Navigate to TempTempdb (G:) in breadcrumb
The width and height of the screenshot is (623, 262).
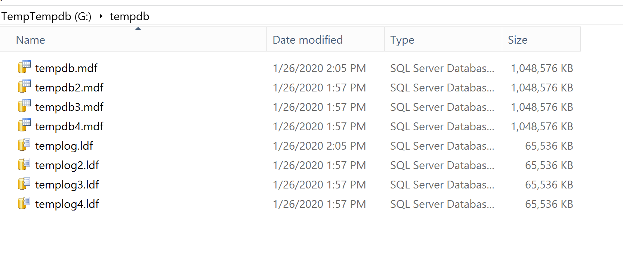click(x=46, y=16)
